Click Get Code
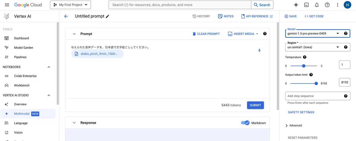Screen dimensions: 356x141 [x=314, y=16]
